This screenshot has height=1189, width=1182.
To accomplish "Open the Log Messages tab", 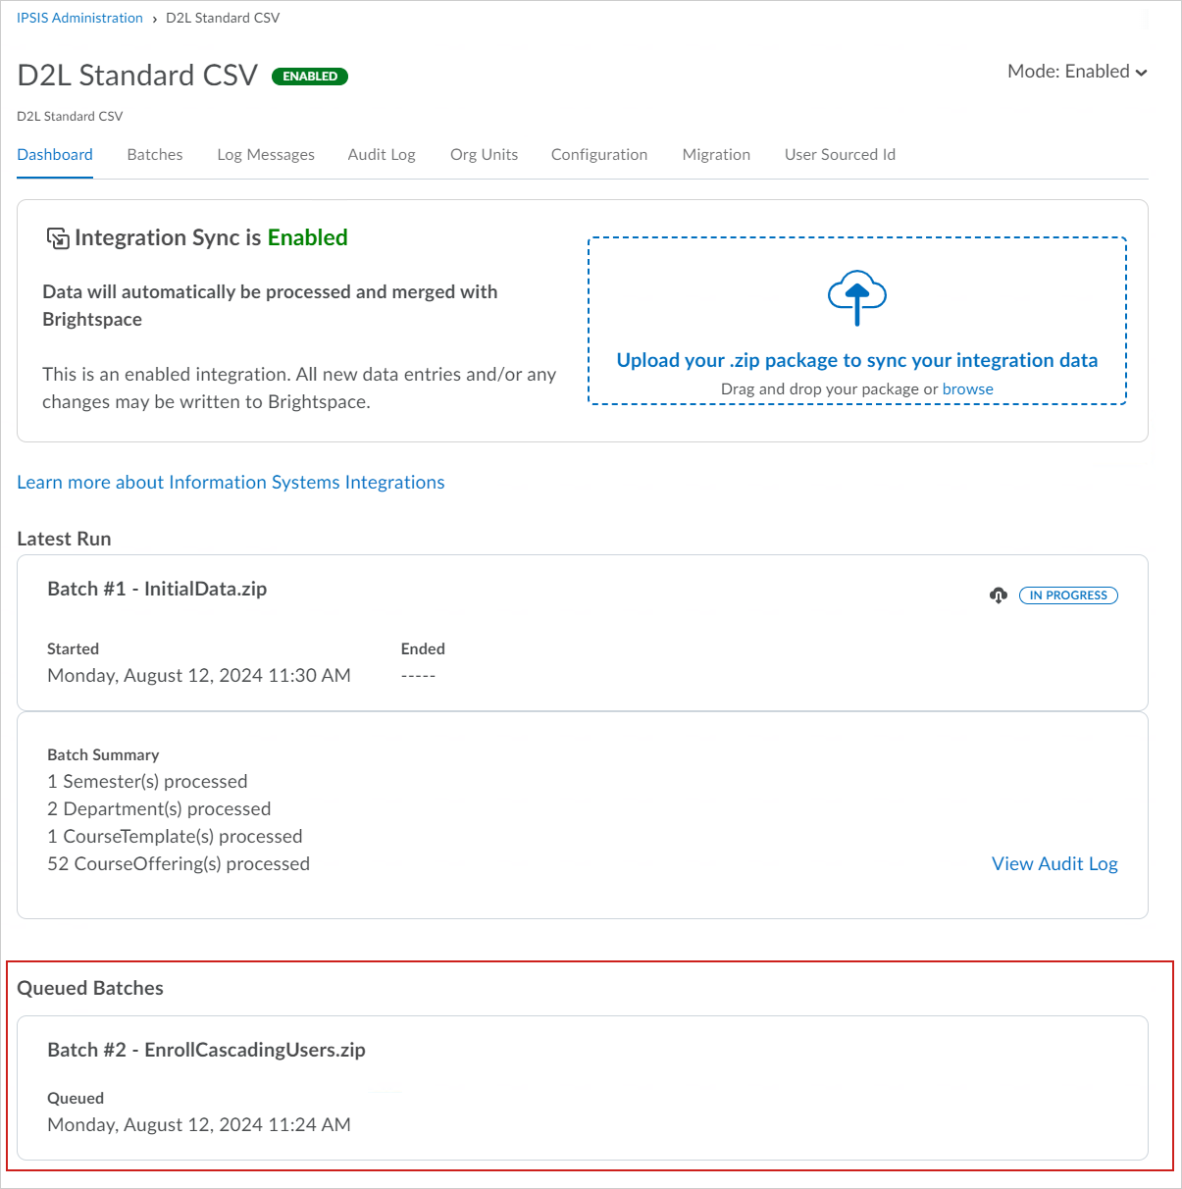I will click(266, 155).
